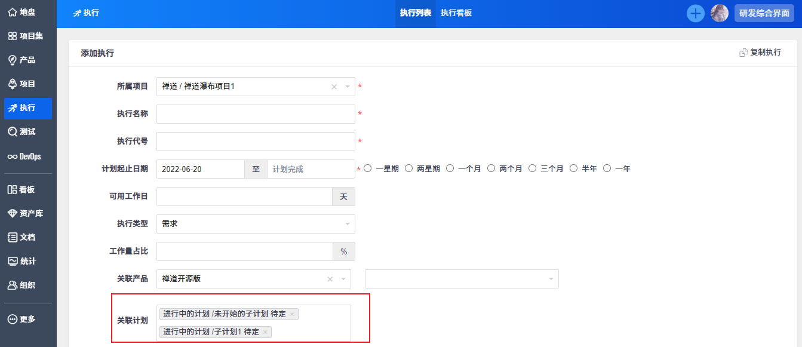Select the 两星期 duration radio button
The image size is (802, 347).
pos(409,168)
